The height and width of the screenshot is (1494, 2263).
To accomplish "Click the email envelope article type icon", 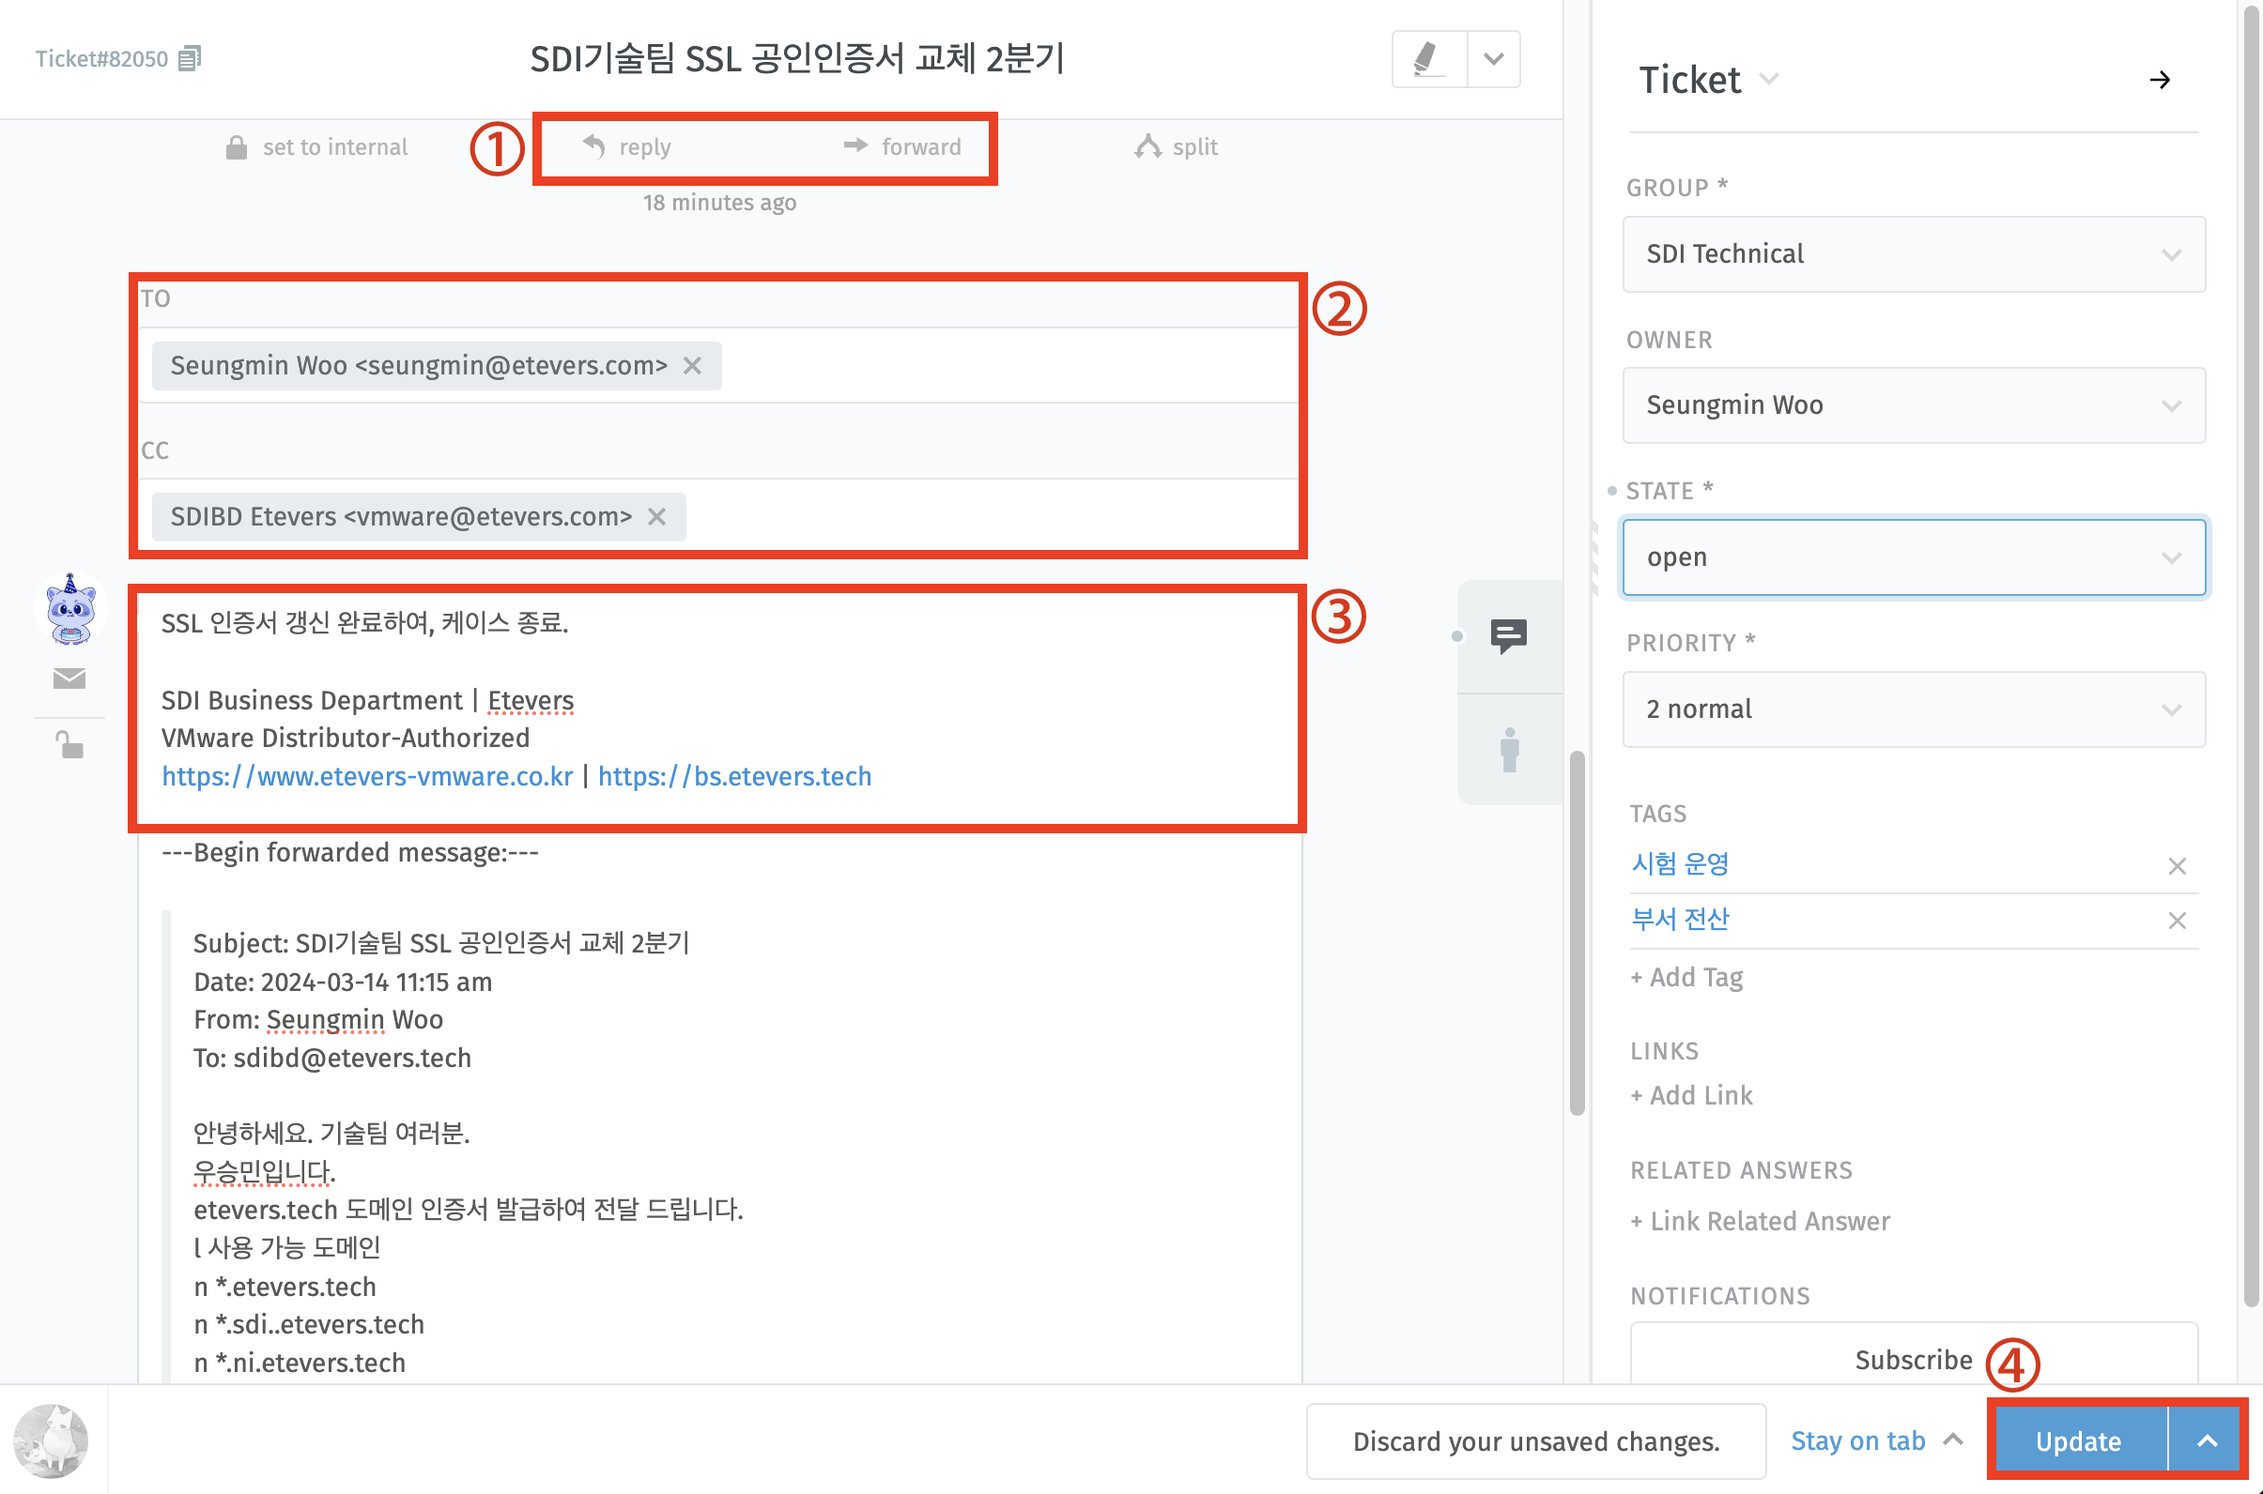I will (x=69, y=678).
